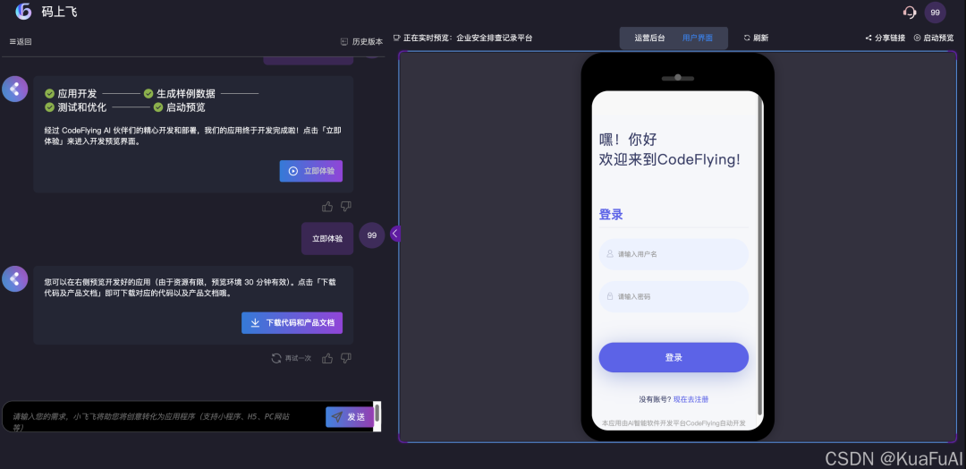
Task: Collapse the chat panel with purple arrow
Action: point(395,234)
